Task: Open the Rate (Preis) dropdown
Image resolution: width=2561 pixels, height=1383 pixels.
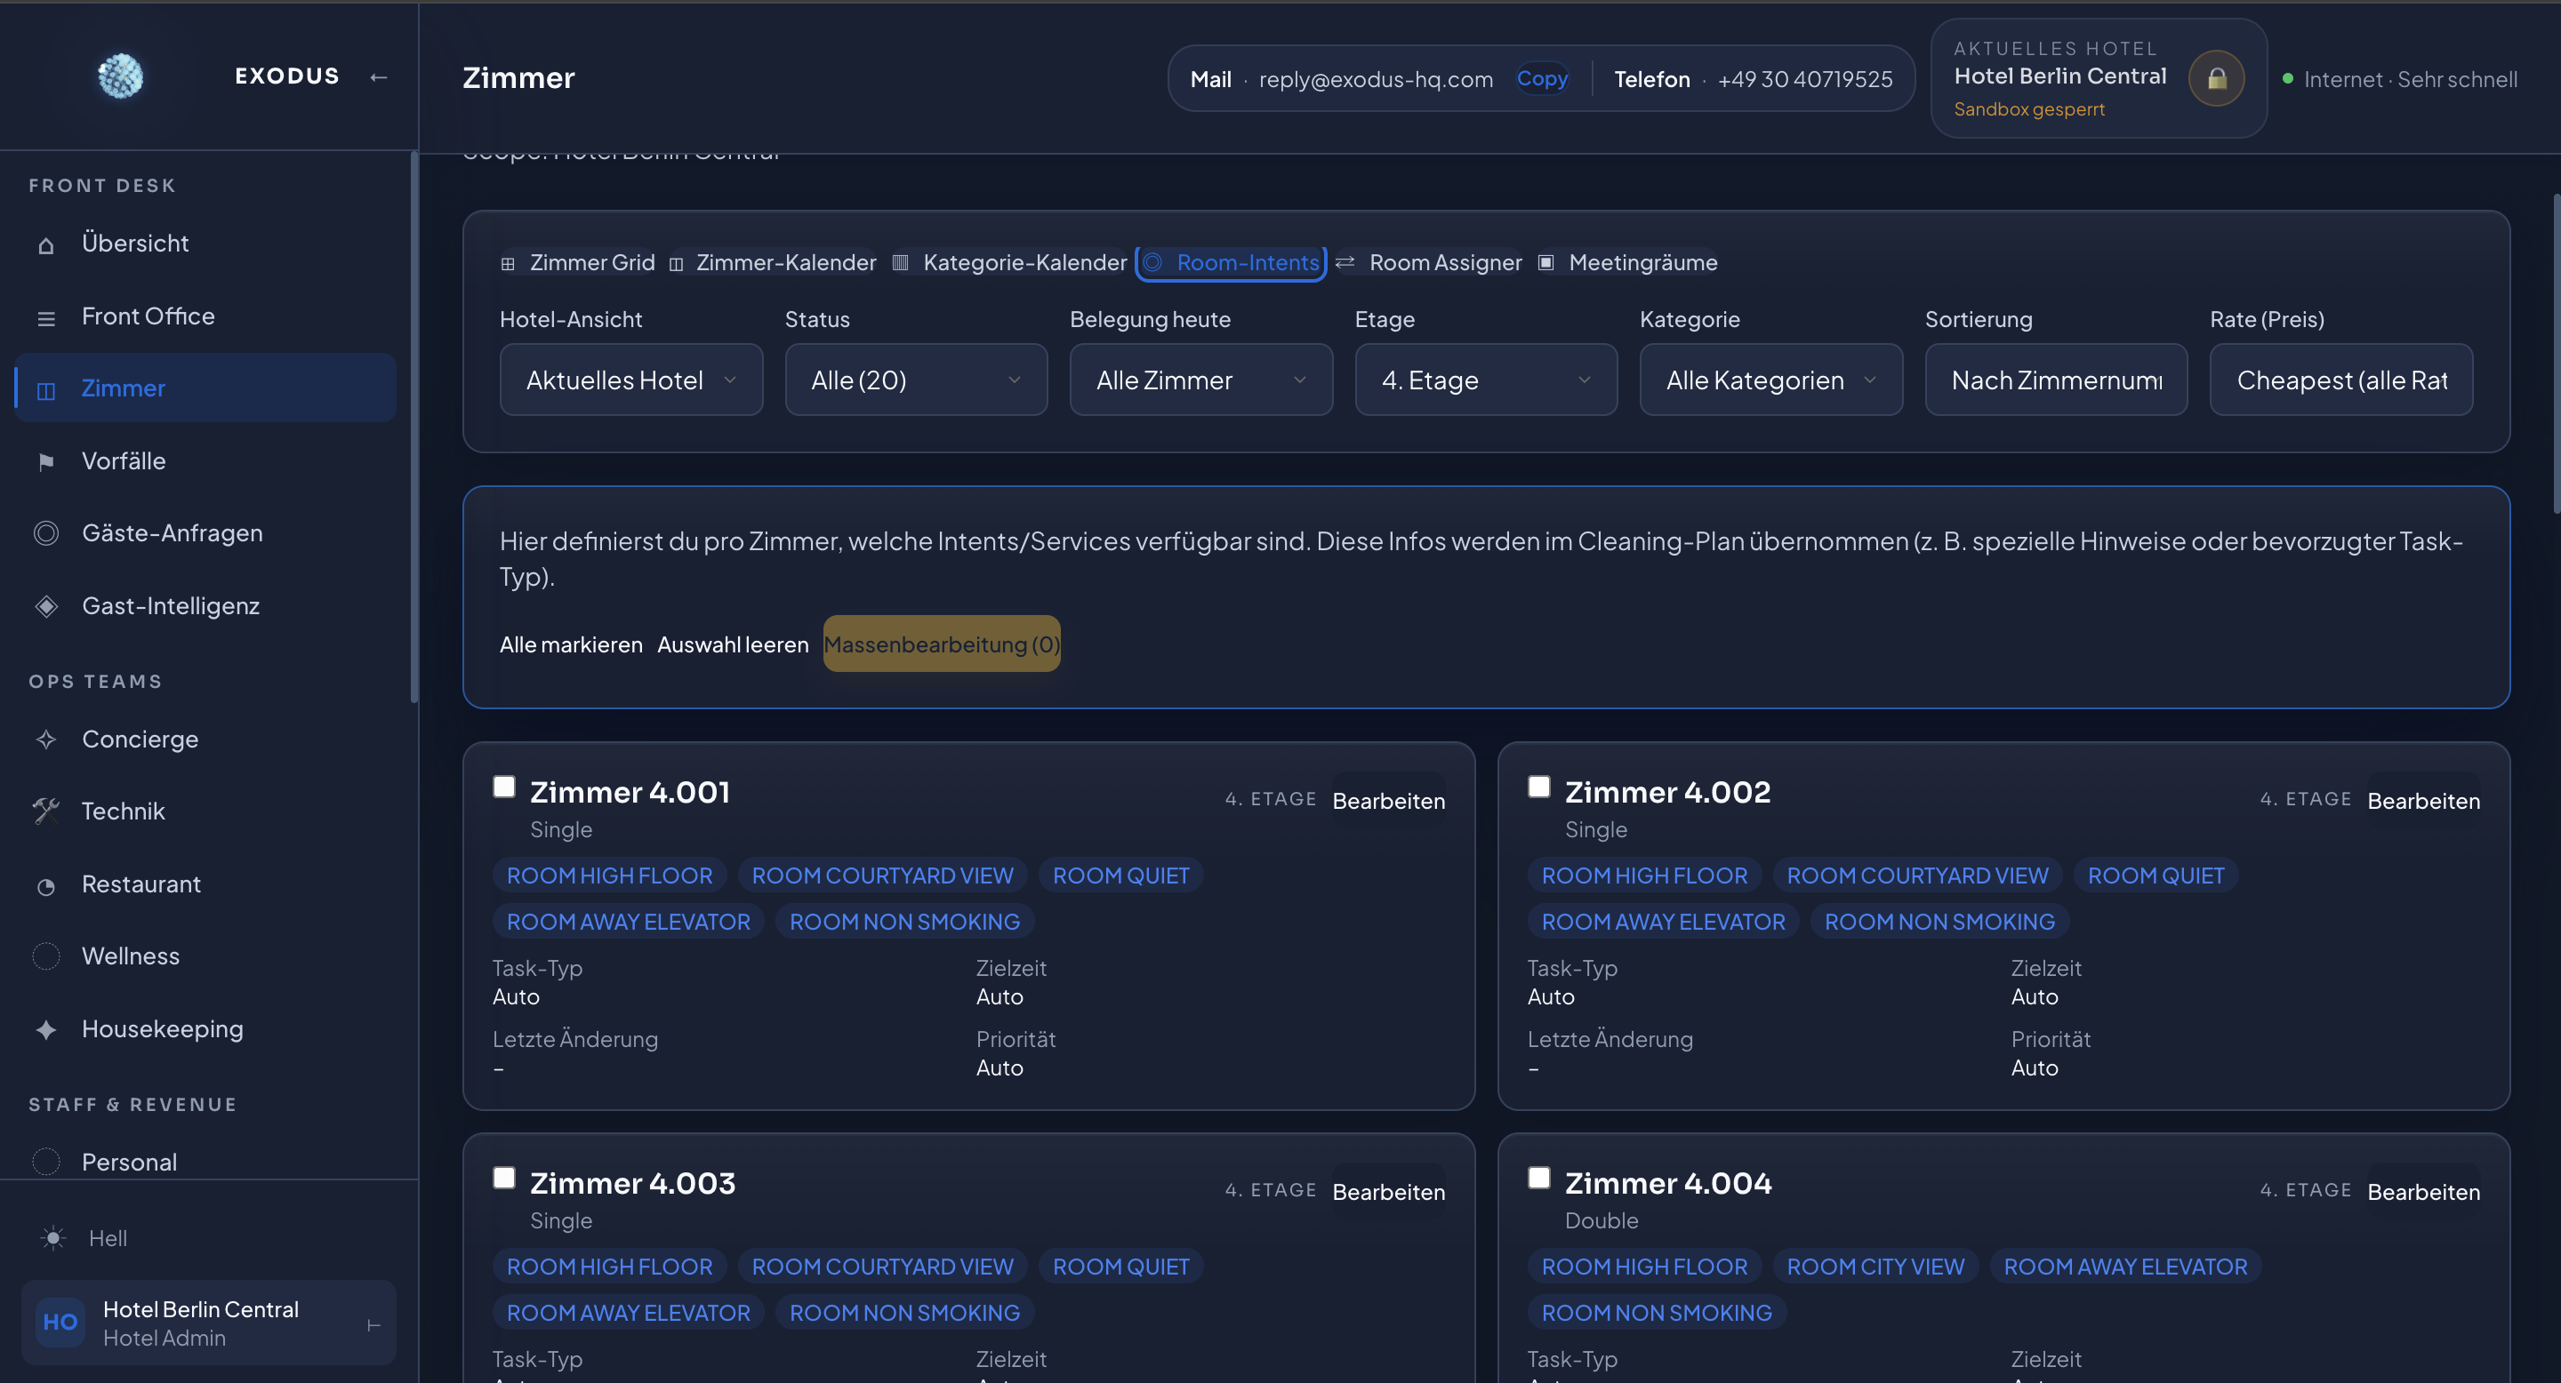Action: [2341, 380]
